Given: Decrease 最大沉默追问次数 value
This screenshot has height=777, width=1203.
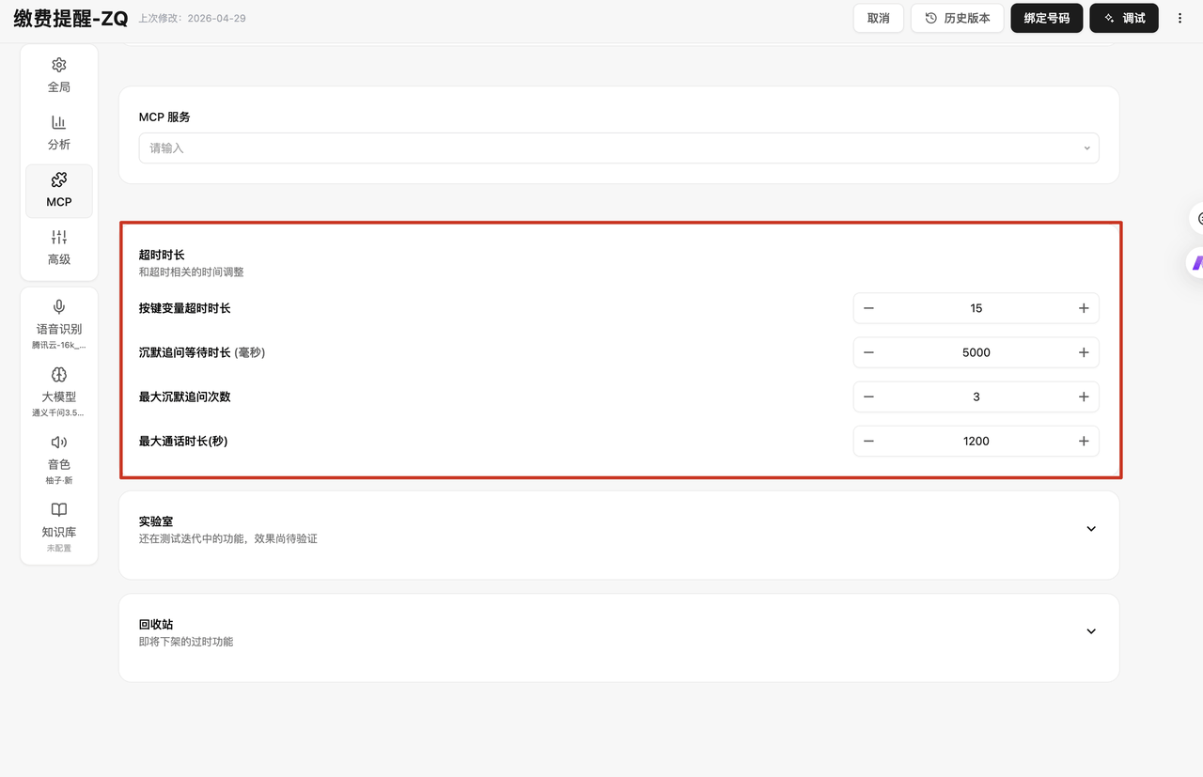Looking at the screenshot, I should pos(868,396).
